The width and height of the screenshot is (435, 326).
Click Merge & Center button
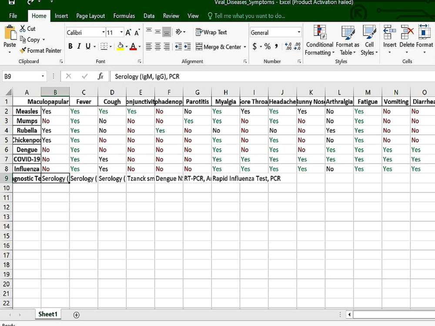[218, 47]
